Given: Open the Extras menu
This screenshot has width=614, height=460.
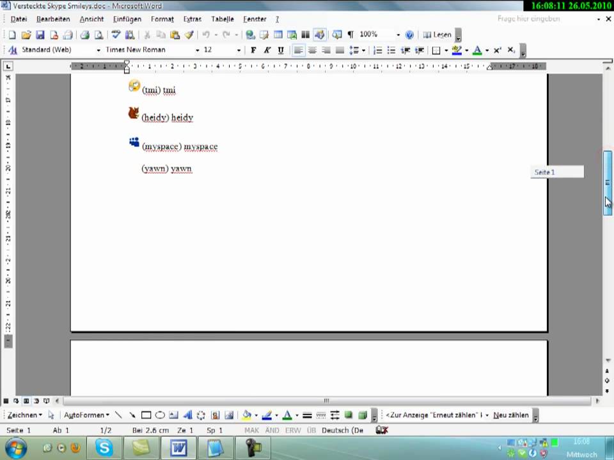Looking at the screenshot, I should 193,19.
